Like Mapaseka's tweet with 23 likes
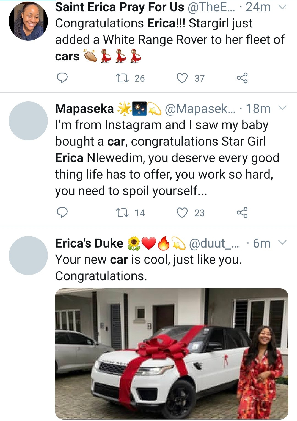Screen dimensions: 297x421 coord(182,213)
